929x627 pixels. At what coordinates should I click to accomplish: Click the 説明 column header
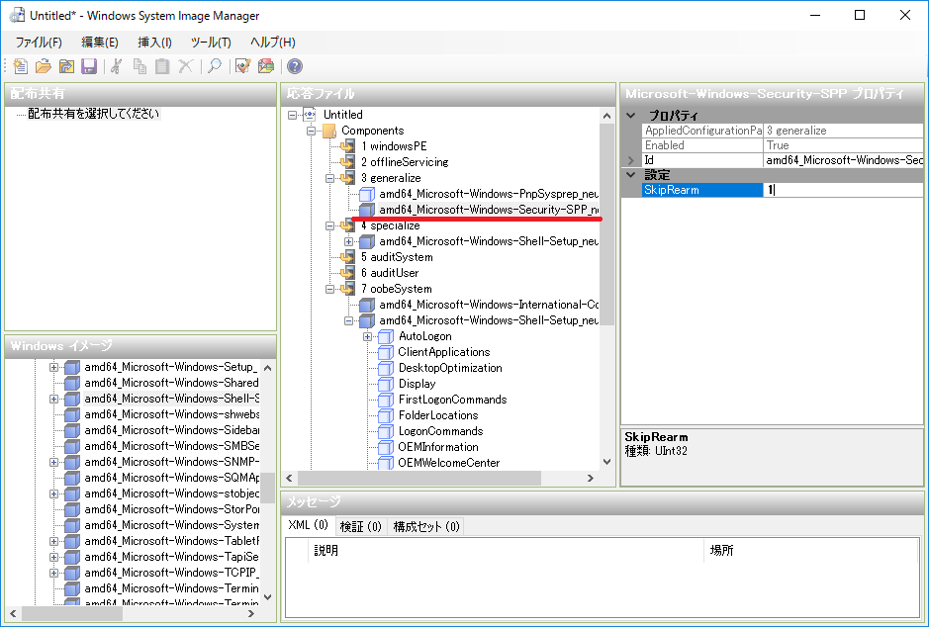coord(506,551)
